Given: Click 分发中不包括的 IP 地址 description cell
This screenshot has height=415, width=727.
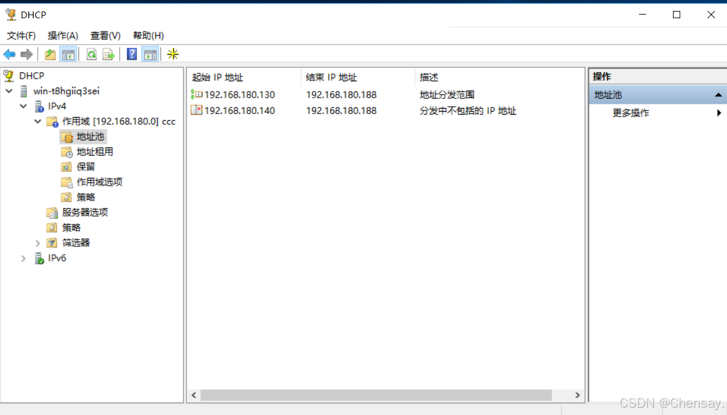Looking at the screenshot, I should coord(468,110).
